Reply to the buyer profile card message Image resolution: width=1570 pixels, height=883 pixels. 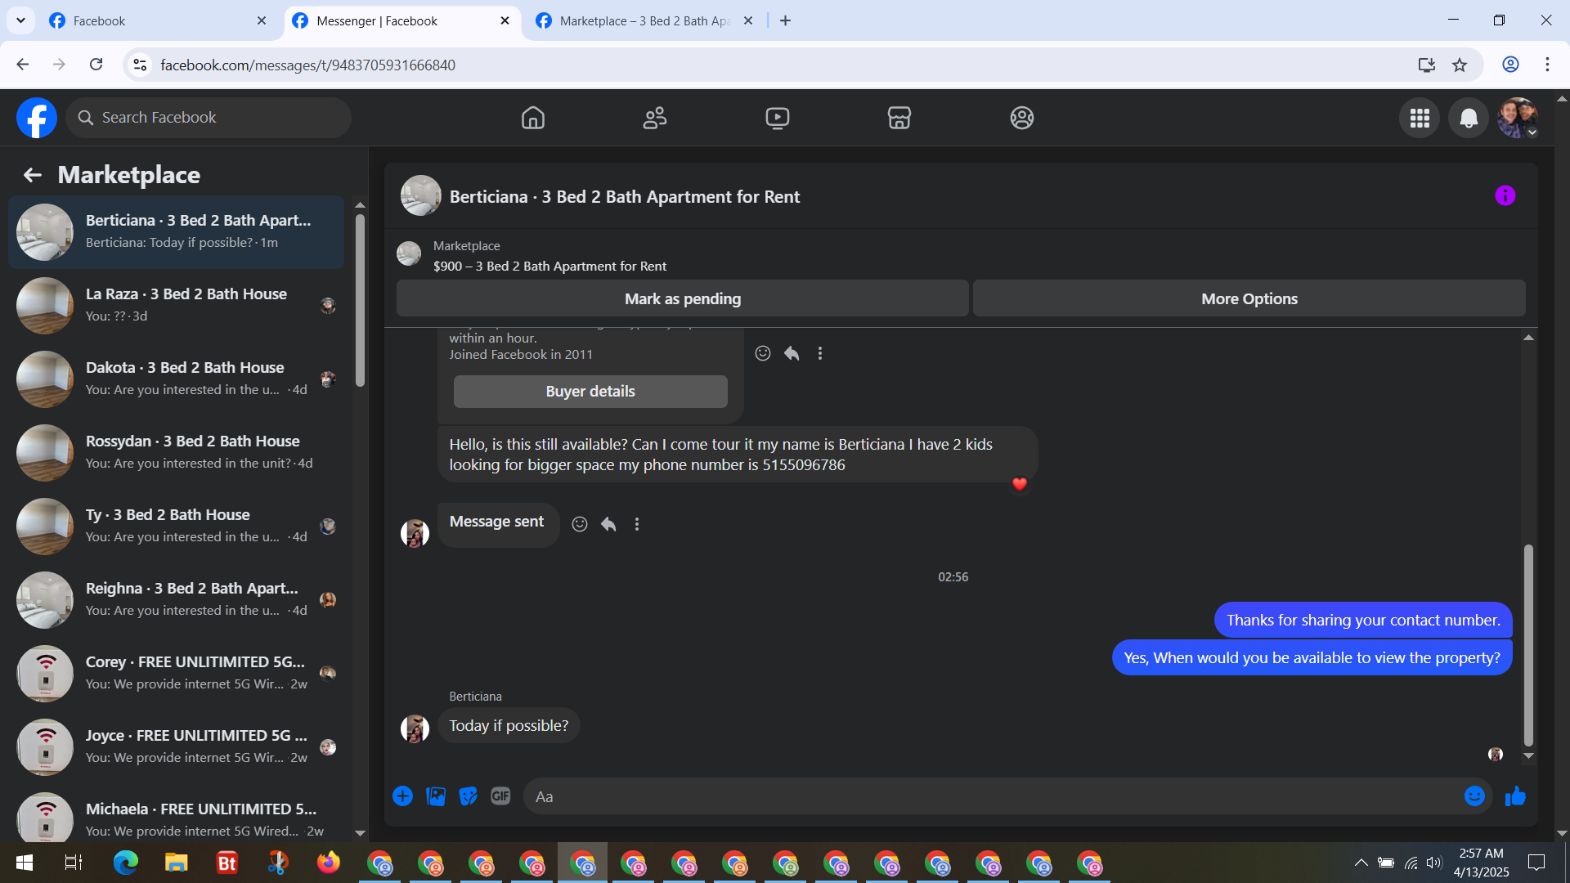(792, 353)
